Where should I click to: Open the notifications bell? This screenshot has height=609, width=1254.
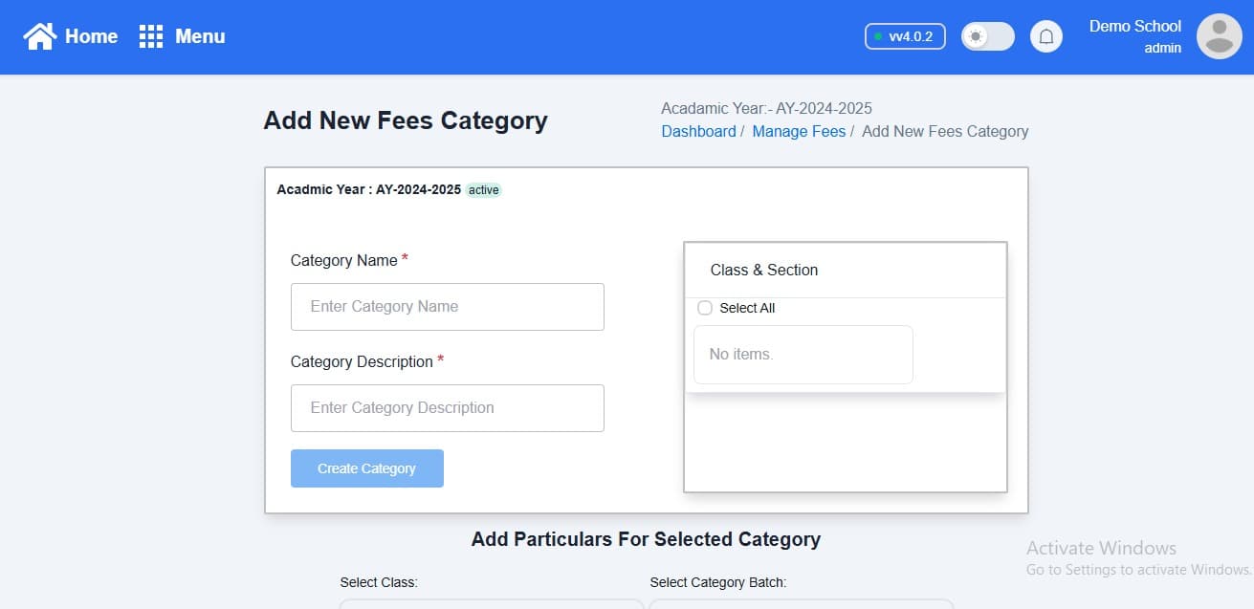coord(1046,36)
